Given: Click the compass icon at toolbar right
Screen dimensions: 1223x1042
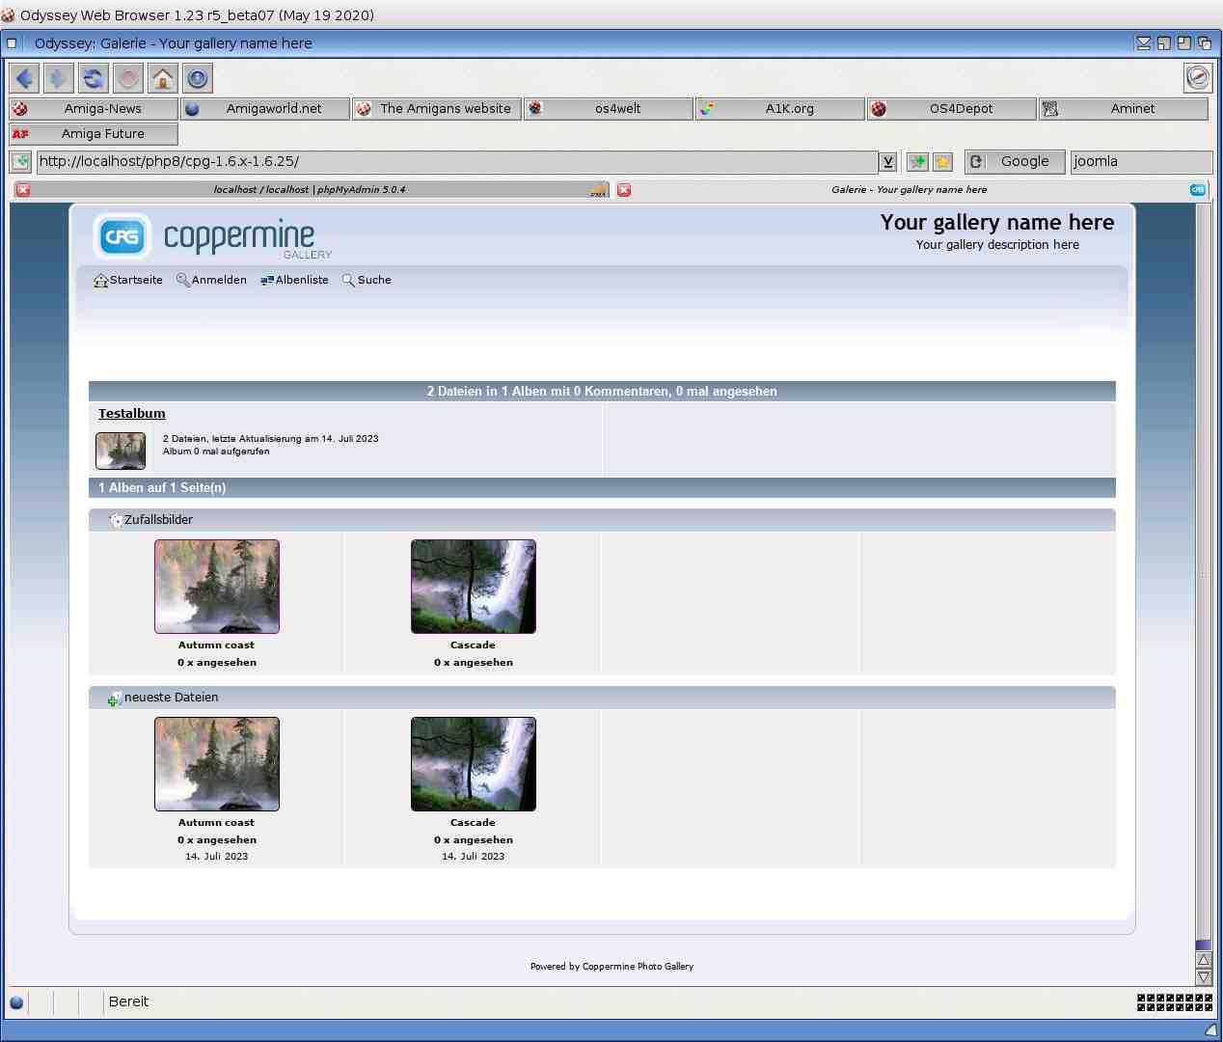Looking at the screenshot, I should [1197, 77].
